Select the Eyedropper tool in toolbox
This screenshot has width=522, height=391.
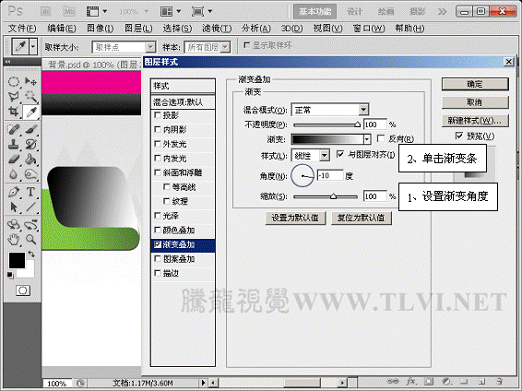(31, 112)
